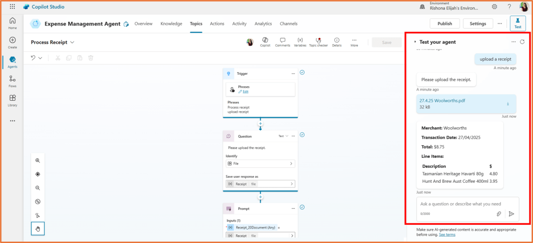Switch to the Analytics tab
The width and height of the screenshot is (533, 243).
[x=263, y=24]
